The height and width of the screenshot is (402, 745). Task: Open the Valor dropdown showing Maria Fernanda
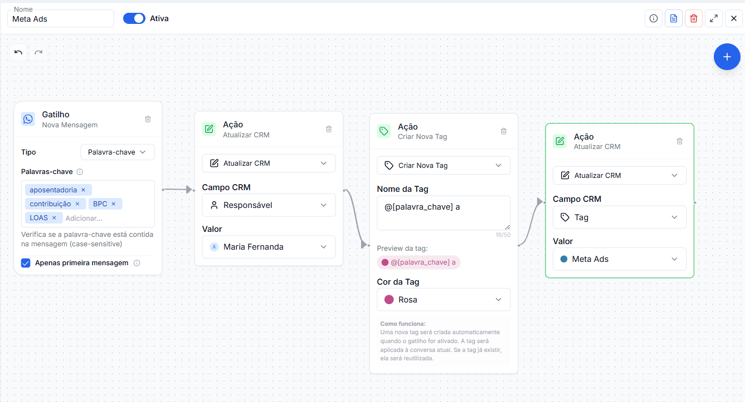(x=269, y=246)
